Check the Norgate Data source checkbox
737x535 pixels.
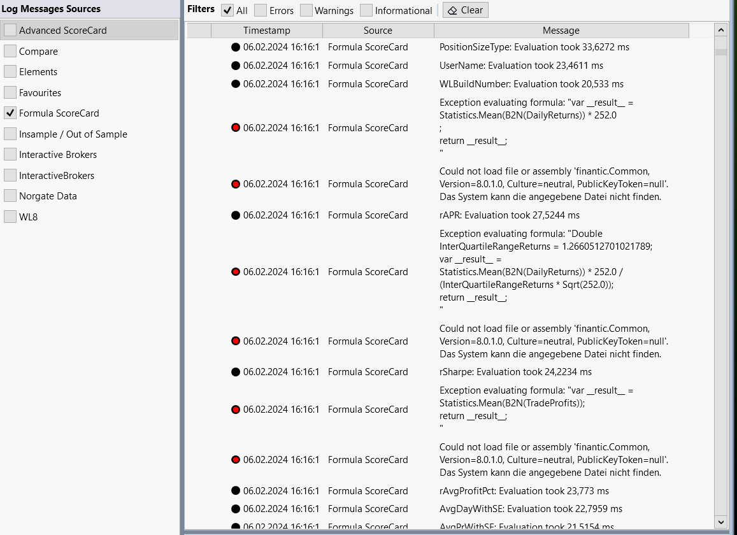click(10, 196)
